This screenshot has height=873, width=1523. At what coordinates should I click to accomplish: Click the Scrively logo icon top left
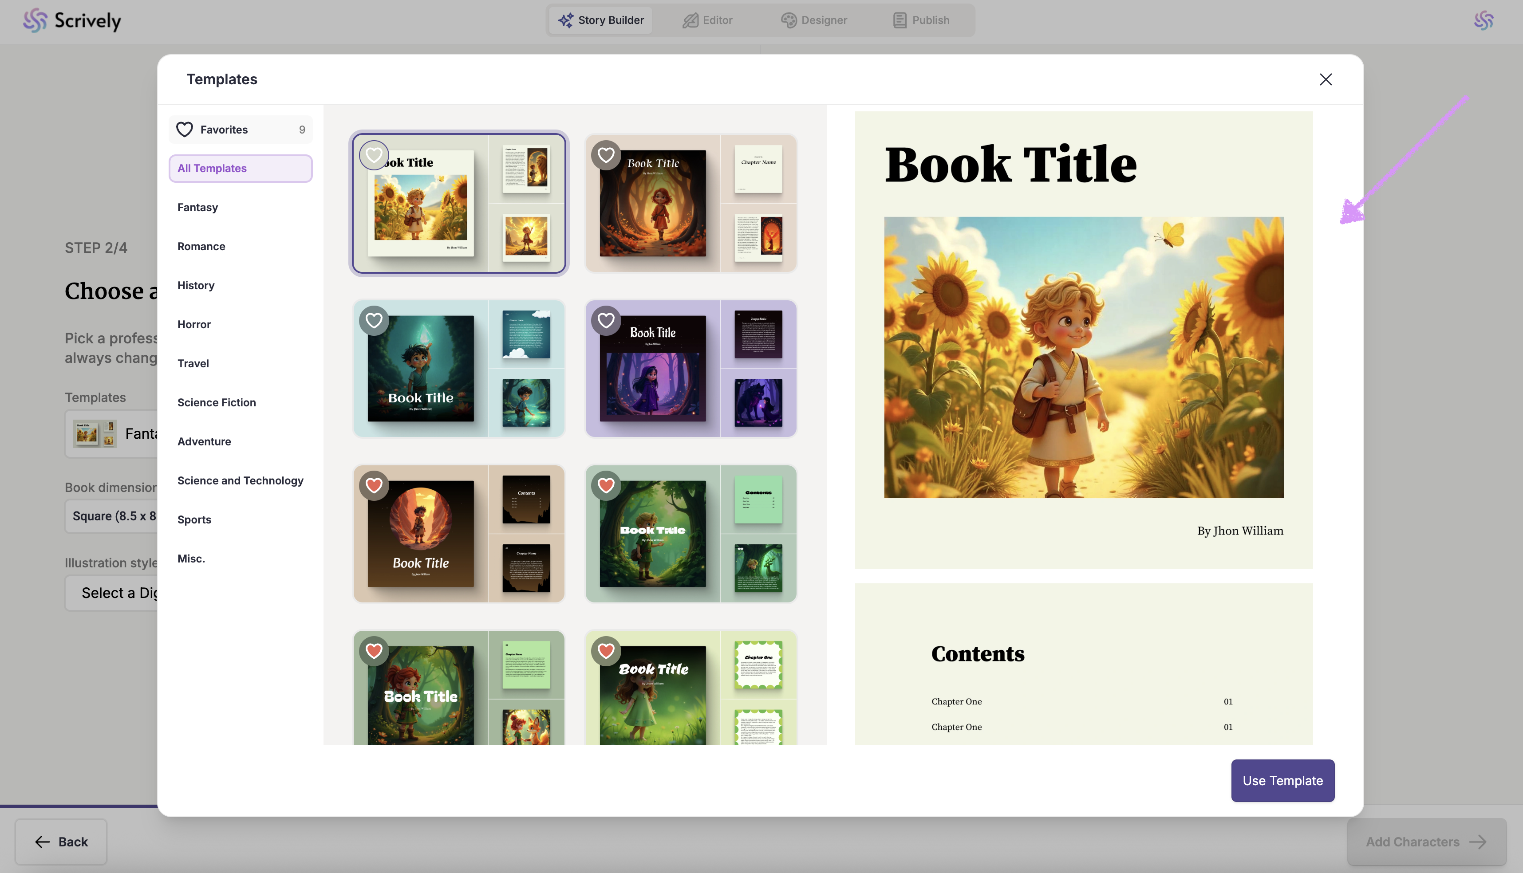click(35, 20)
